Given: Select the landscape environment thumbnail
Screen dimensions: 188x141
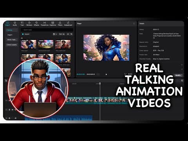Looking at the screenshot, I should click(46, 44).
